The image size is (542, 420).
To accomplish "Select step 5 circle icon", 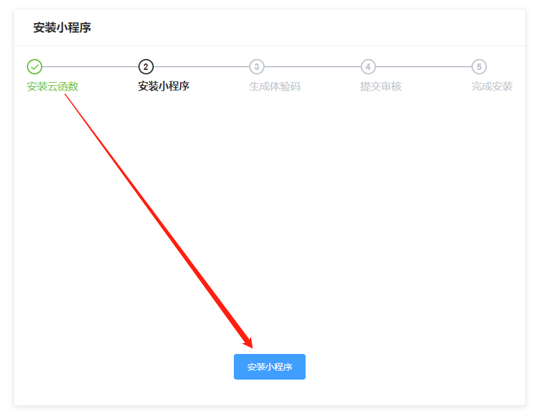I will tap(479, 67).
